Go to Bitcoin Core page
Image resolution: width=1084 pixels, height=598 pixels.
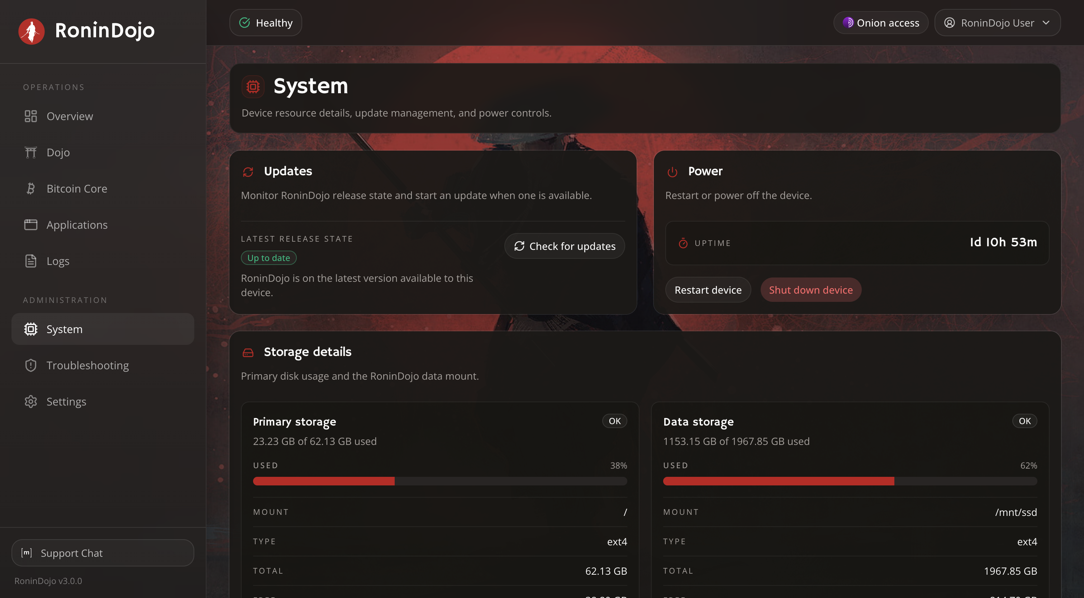point(103,189)
